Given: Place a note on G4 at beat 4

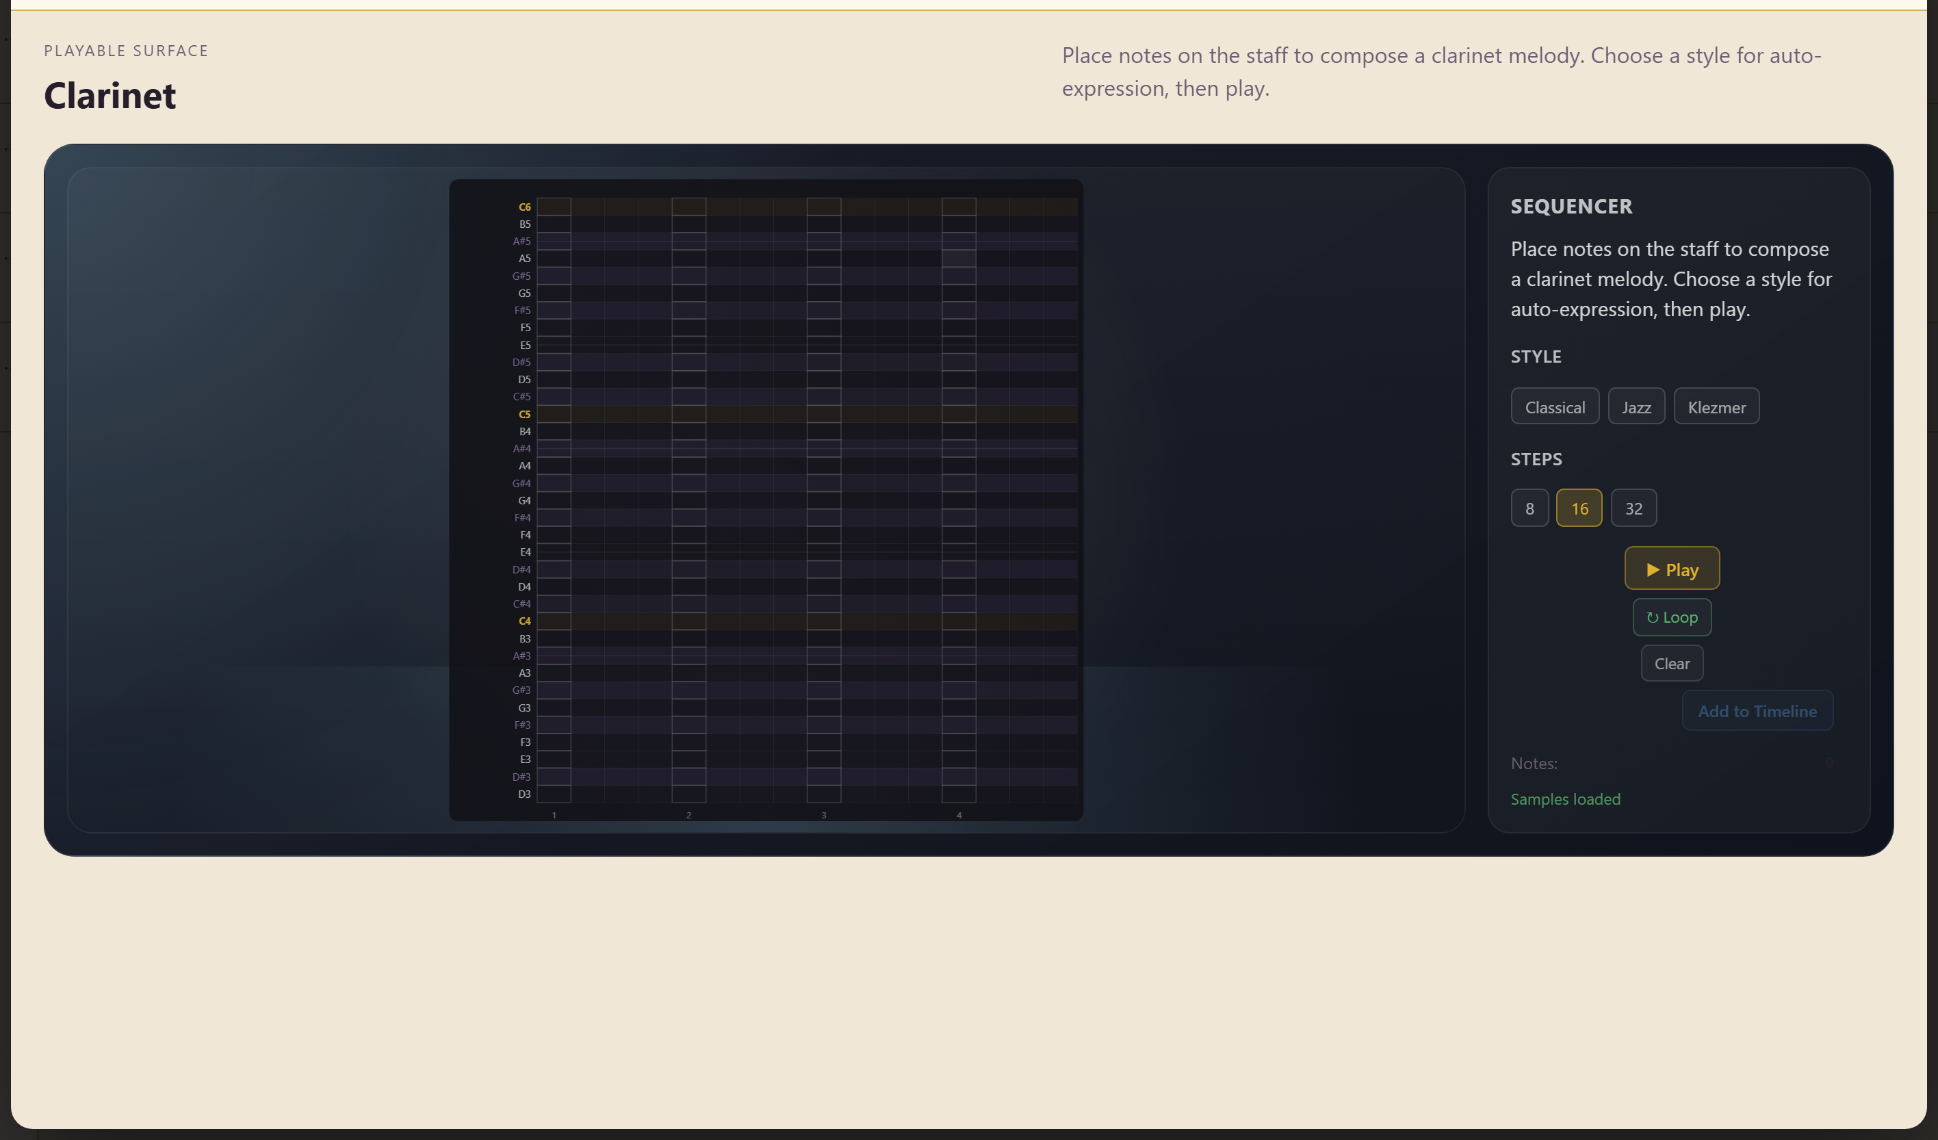Looking at the screenshot, I should point(959,500).
